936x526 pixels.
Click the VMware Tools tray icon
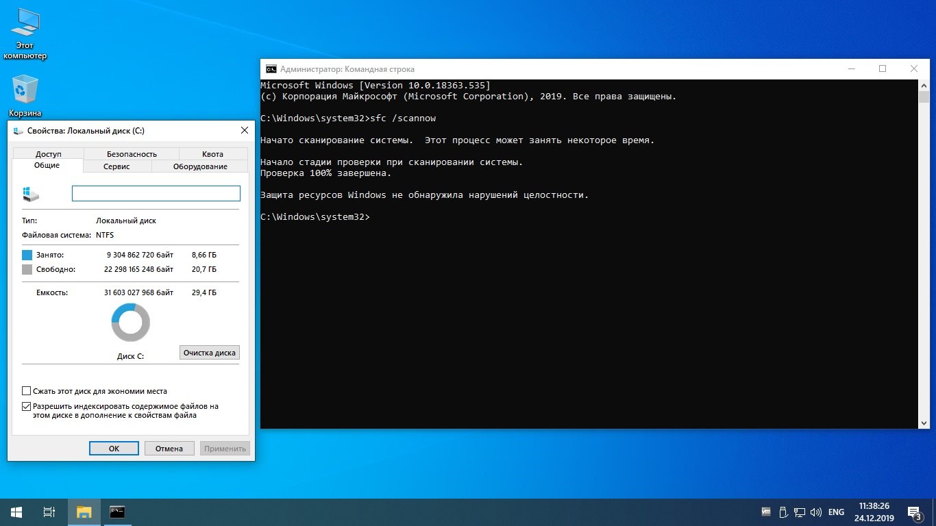[766, 512]
